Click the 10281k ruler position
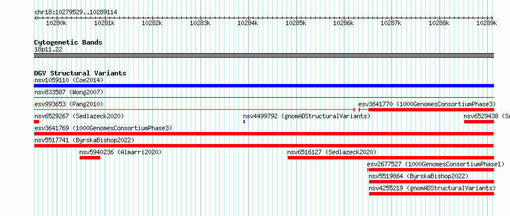Viewport: 510px width, 216px height. 104,23
